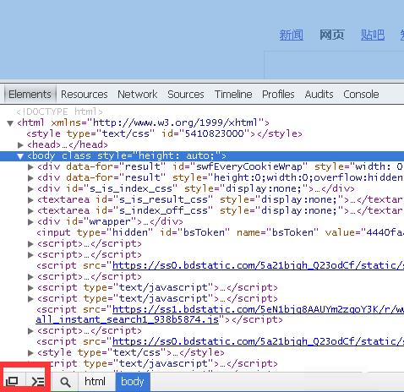
Task: Expand the style text/css node near bottom
Action: coord(30,352)
